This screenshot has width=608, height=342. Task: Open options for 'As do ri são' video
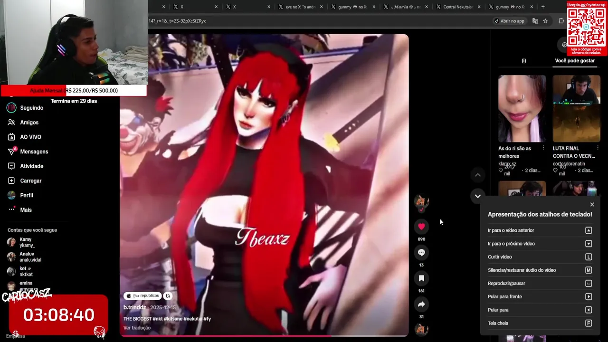click(543, 148)
